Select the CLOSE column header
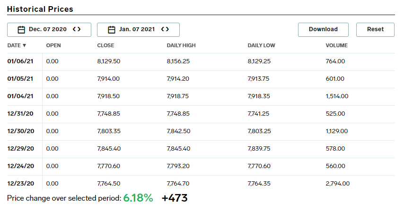 click(105, 46)
